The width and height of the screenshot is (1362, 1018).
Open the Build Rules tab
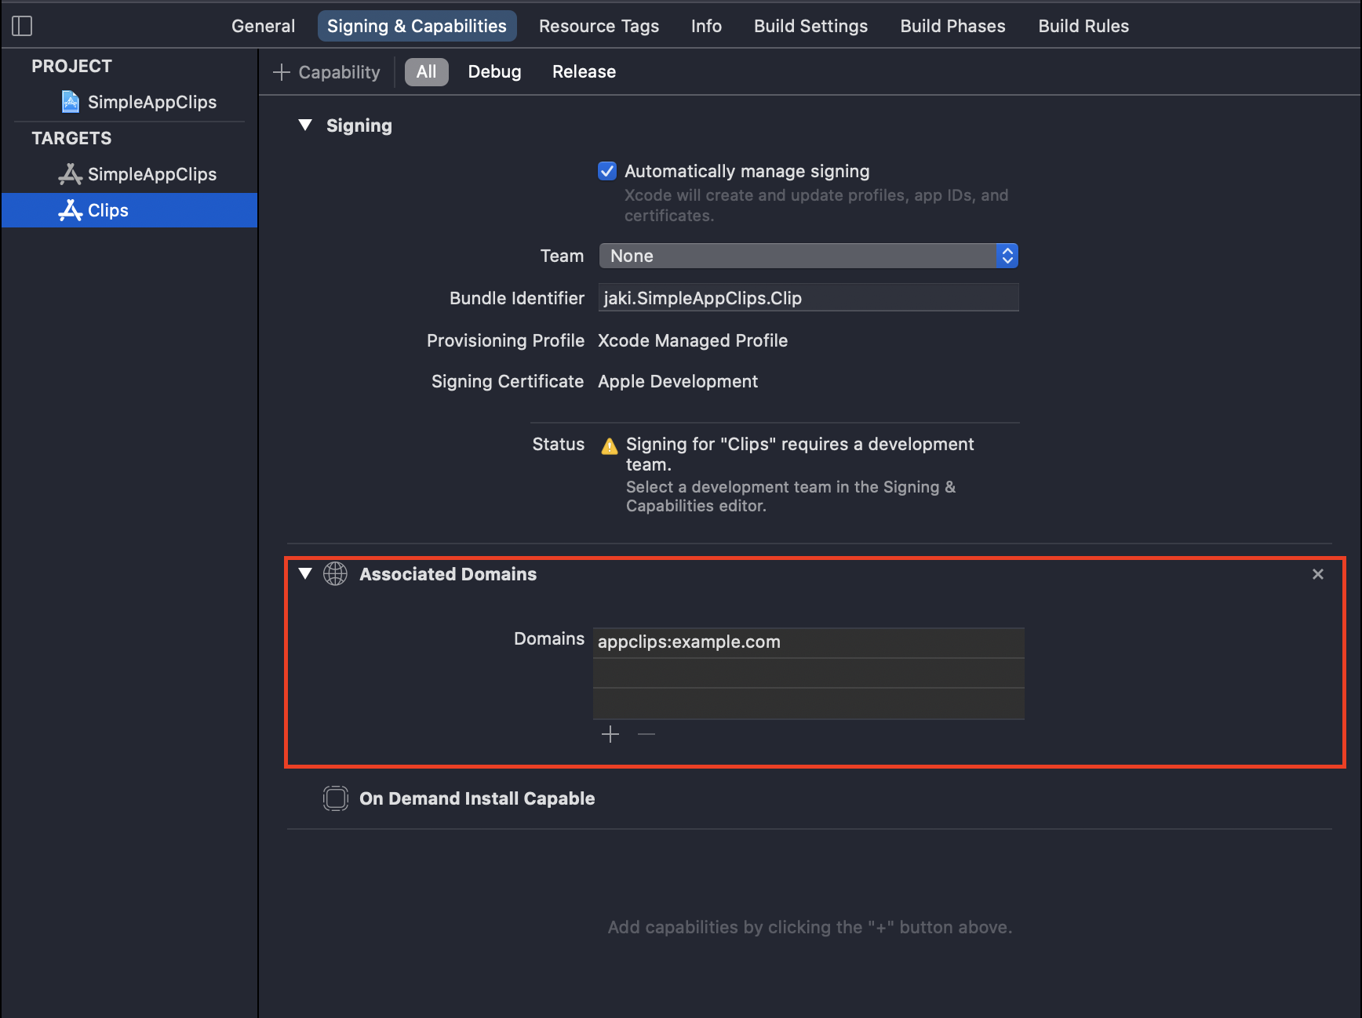1083,26
